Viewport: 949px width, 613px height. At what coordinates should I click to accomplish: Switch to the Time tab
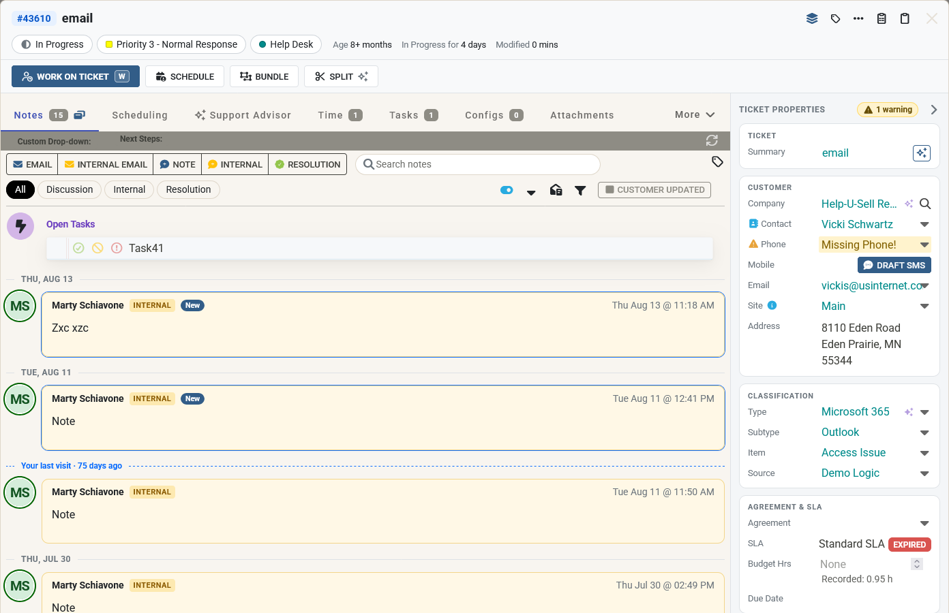340,115
